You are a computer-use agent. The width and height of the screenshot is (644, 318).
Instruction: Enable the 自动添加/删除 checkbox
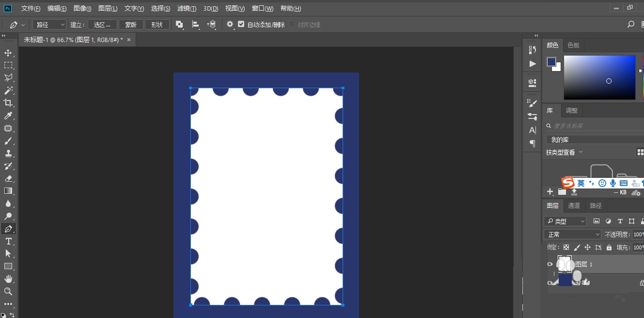coord(241,24)
